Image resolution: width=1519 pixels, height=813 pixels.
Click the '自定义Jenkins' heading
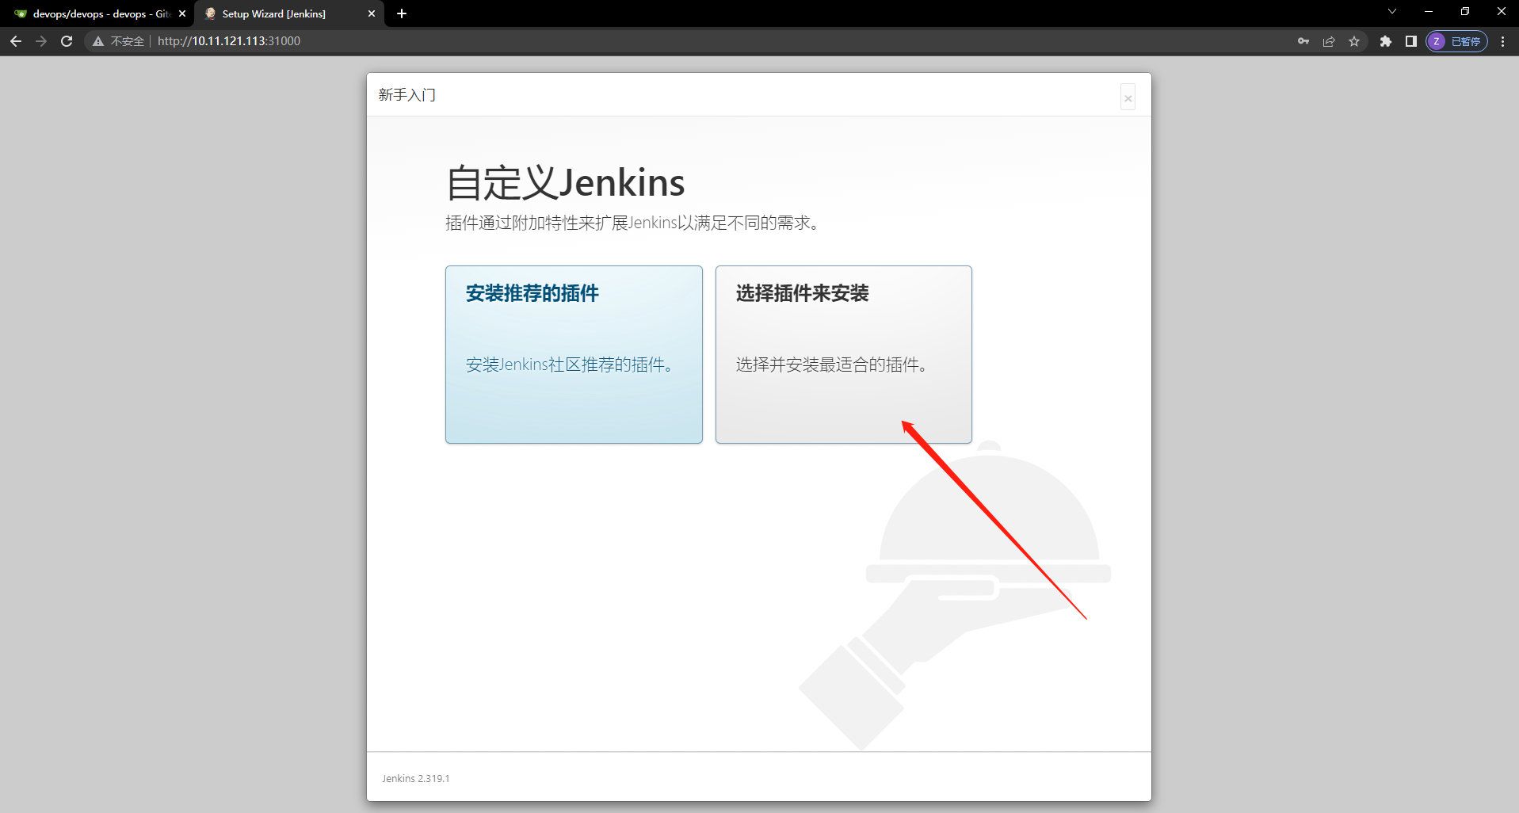pyautogui.click(x=565, y=183)
